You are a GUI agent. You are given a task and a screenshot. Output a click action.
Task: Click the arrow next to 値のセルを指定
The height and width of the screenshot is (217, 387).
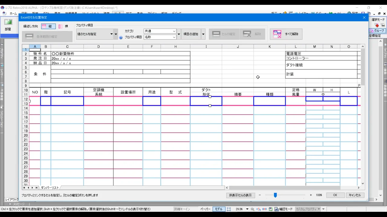[x=115, y=34]
